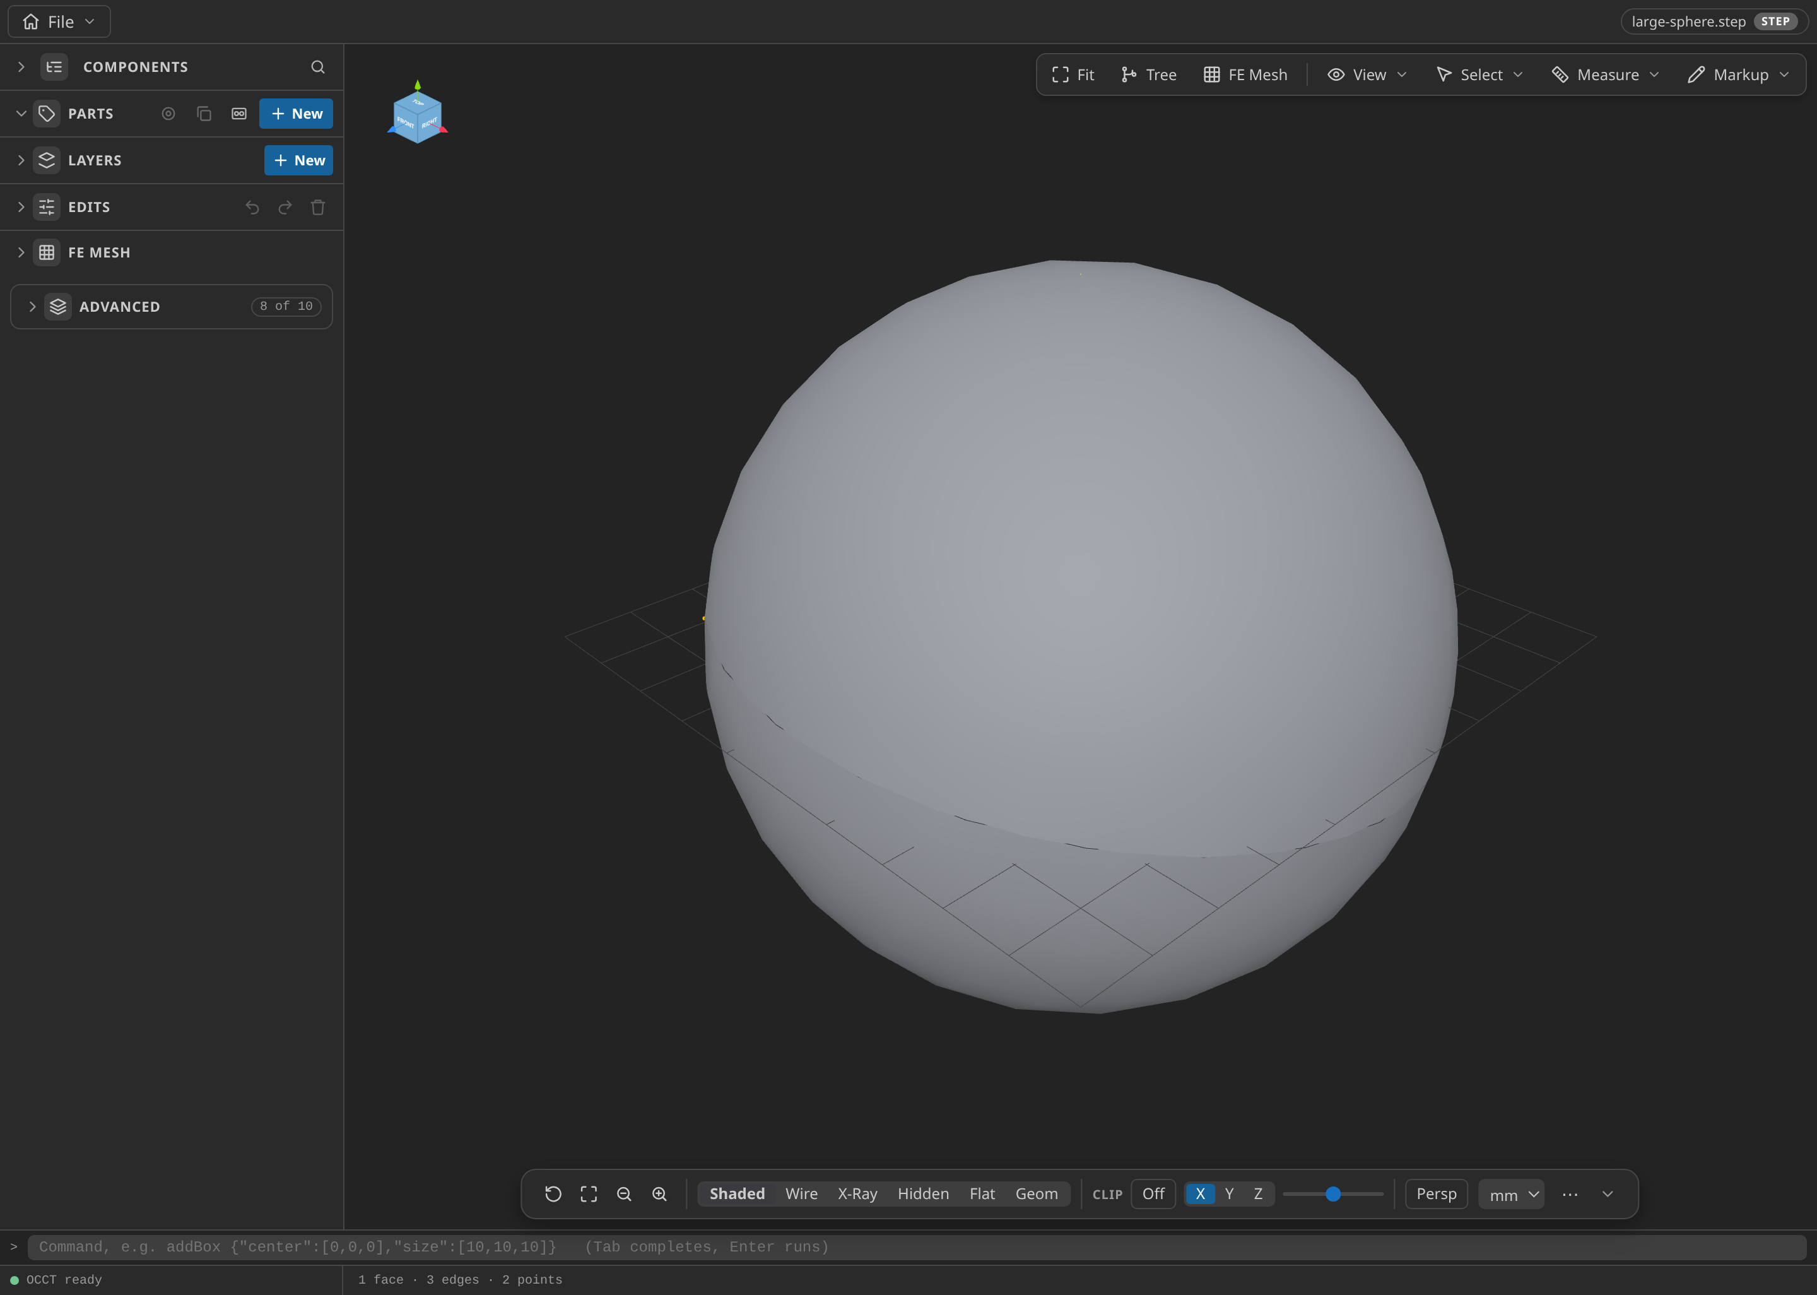
Task: Click the search icon in Components header
Action: pos(317,67)
